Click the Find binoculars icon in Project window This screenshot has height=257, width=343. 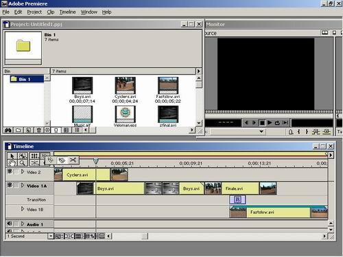tap(8, 130)
